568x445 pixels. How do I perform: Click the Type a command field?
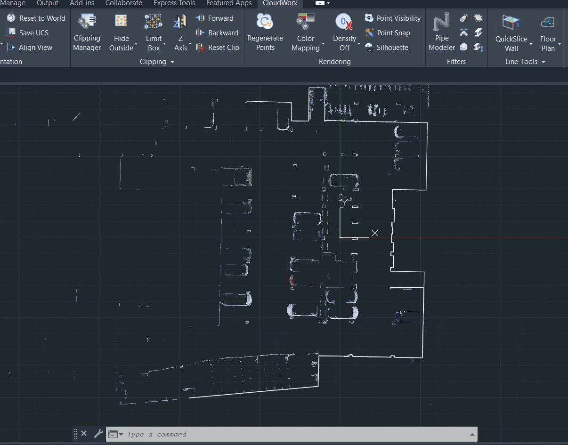coord(297,434)
